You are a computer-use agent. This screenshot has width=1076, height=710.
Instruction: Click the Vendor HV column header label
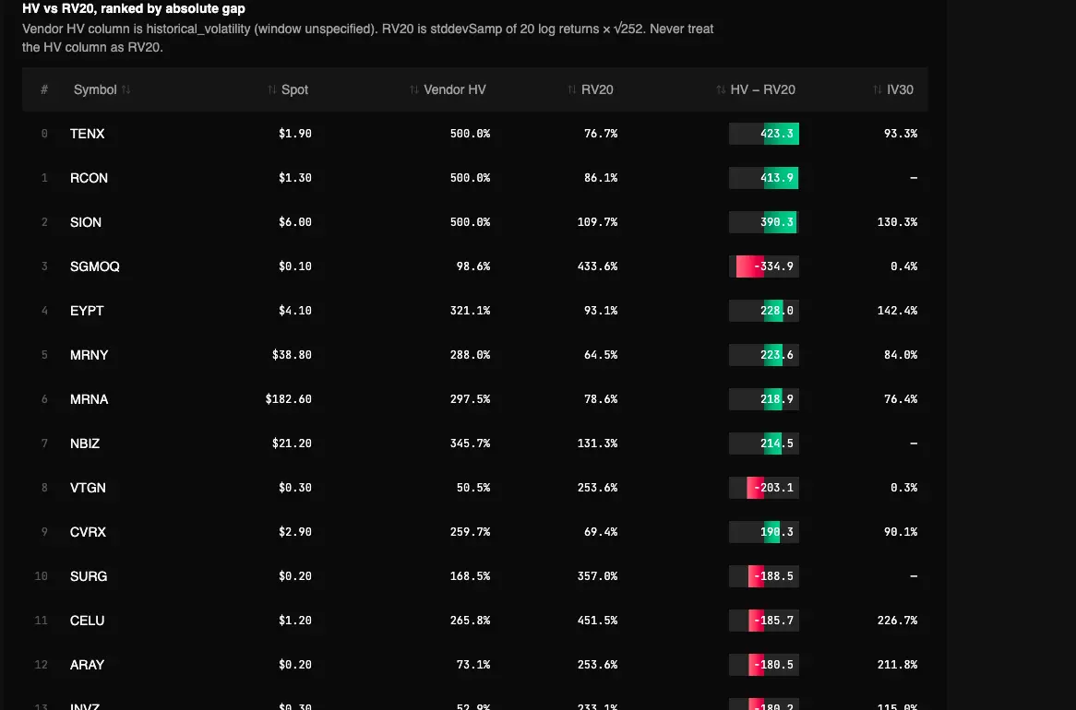pos(455,89)
